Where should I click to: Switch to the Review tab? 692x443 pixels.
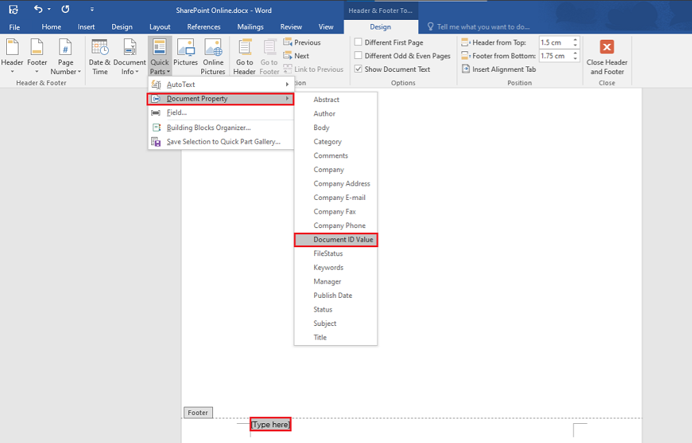291,27
